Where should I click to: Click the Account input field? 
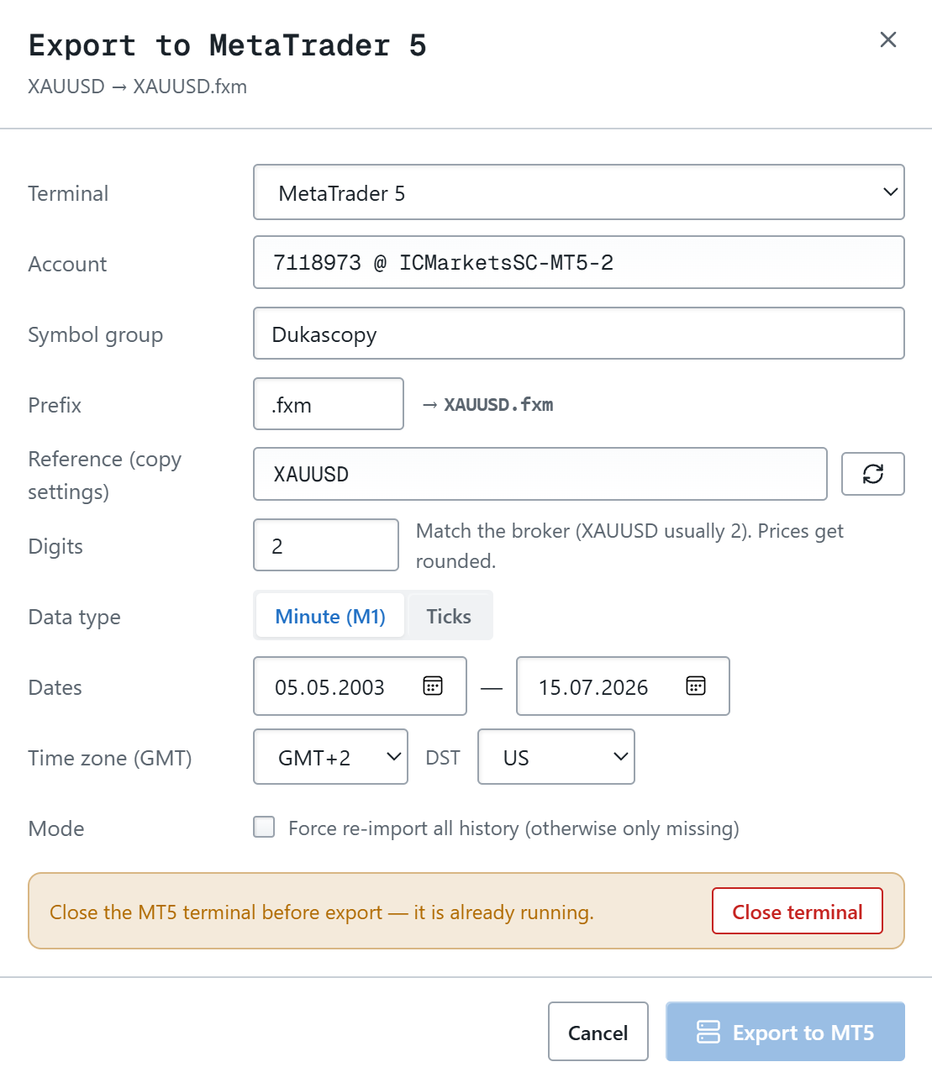click(578, 262)
